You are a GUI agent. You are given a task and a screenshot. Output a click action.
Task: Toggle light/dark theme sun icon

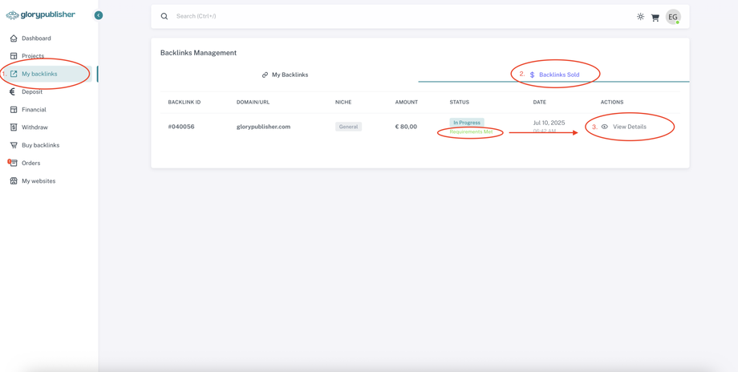click(640, 17)
